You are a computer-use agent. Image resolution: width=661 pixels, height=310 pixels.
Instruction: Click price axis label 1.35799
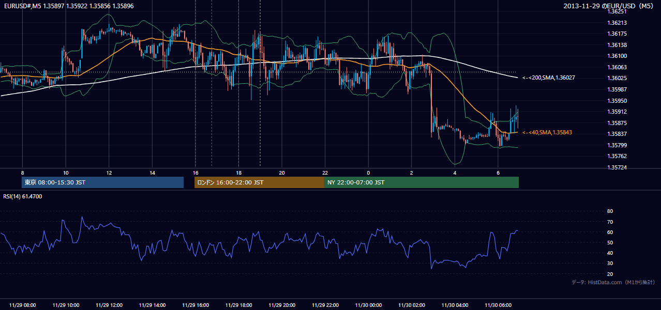tap(618, 145)
